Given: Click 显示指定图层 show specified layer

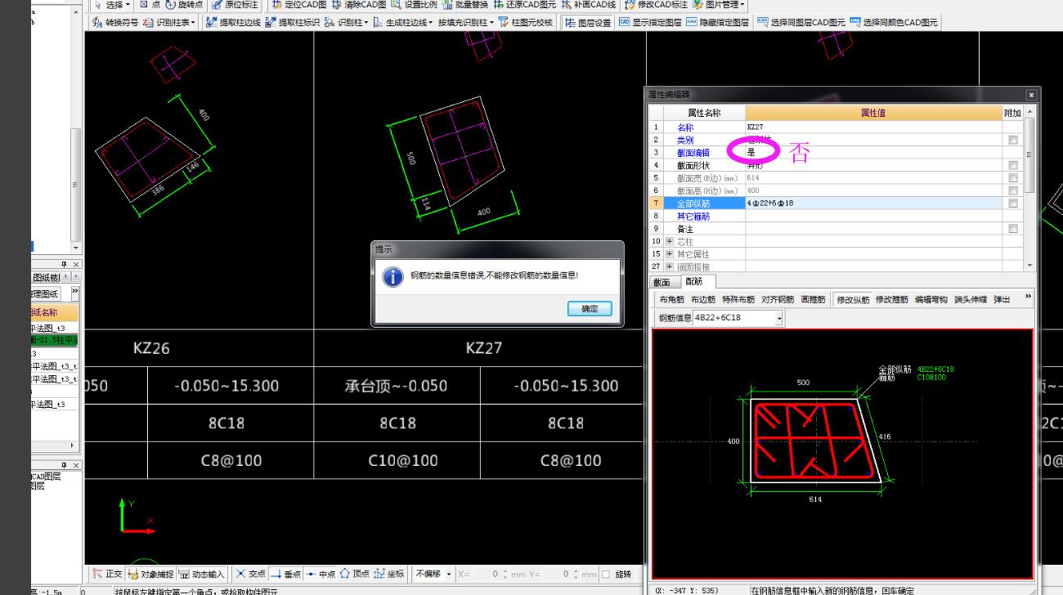Looking at the screenshot, I should (x=651, y=23).
